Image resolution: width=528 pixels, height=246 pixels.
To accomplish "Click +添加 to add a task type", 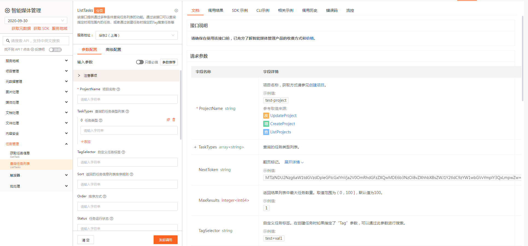I will pyautogui.click(x=86, y=142).
